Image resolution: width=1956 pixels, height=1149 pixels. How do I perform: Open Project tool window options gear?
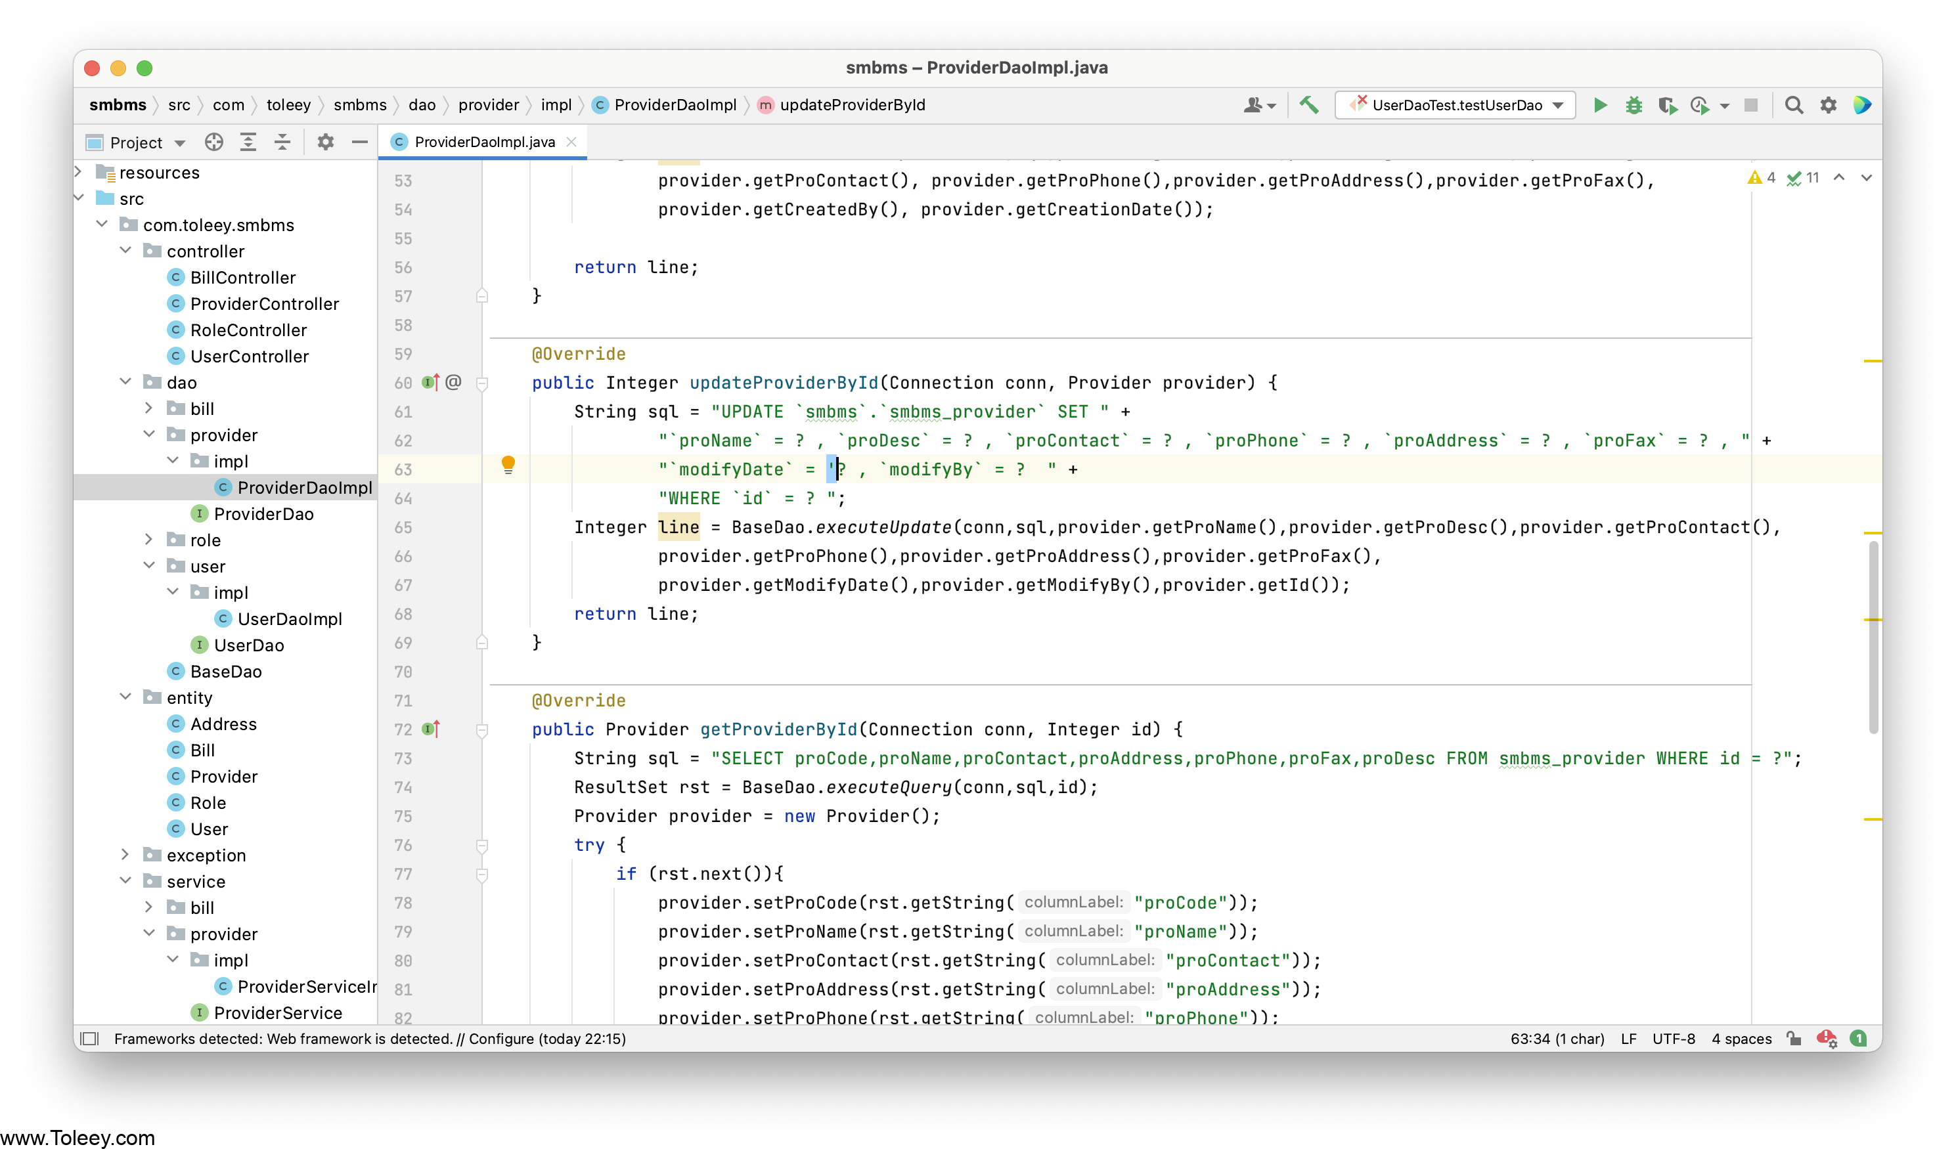pyautogui.click(x=325, y=142)
